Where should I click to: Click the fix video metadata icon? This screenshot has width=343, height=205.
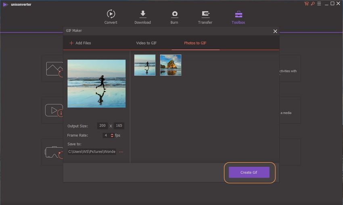tap(54, 110)
